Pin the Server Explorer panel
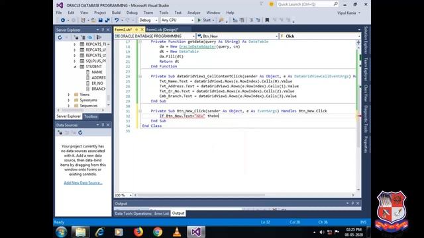This screenshot has width=424, height=238. (103, 30)
